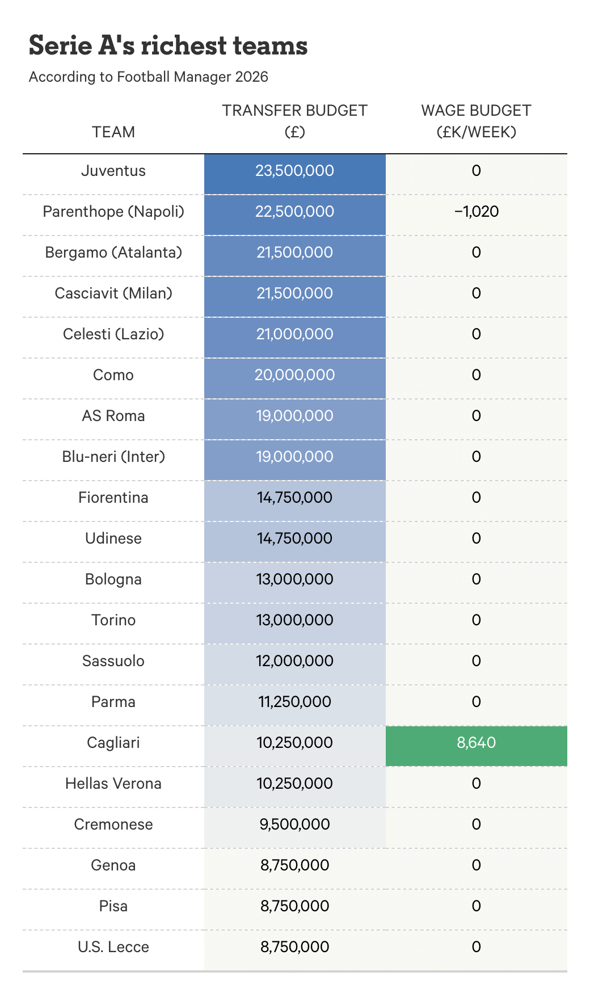
Task: Select the Fiorentina team name
Action: (x=113, y=498)
